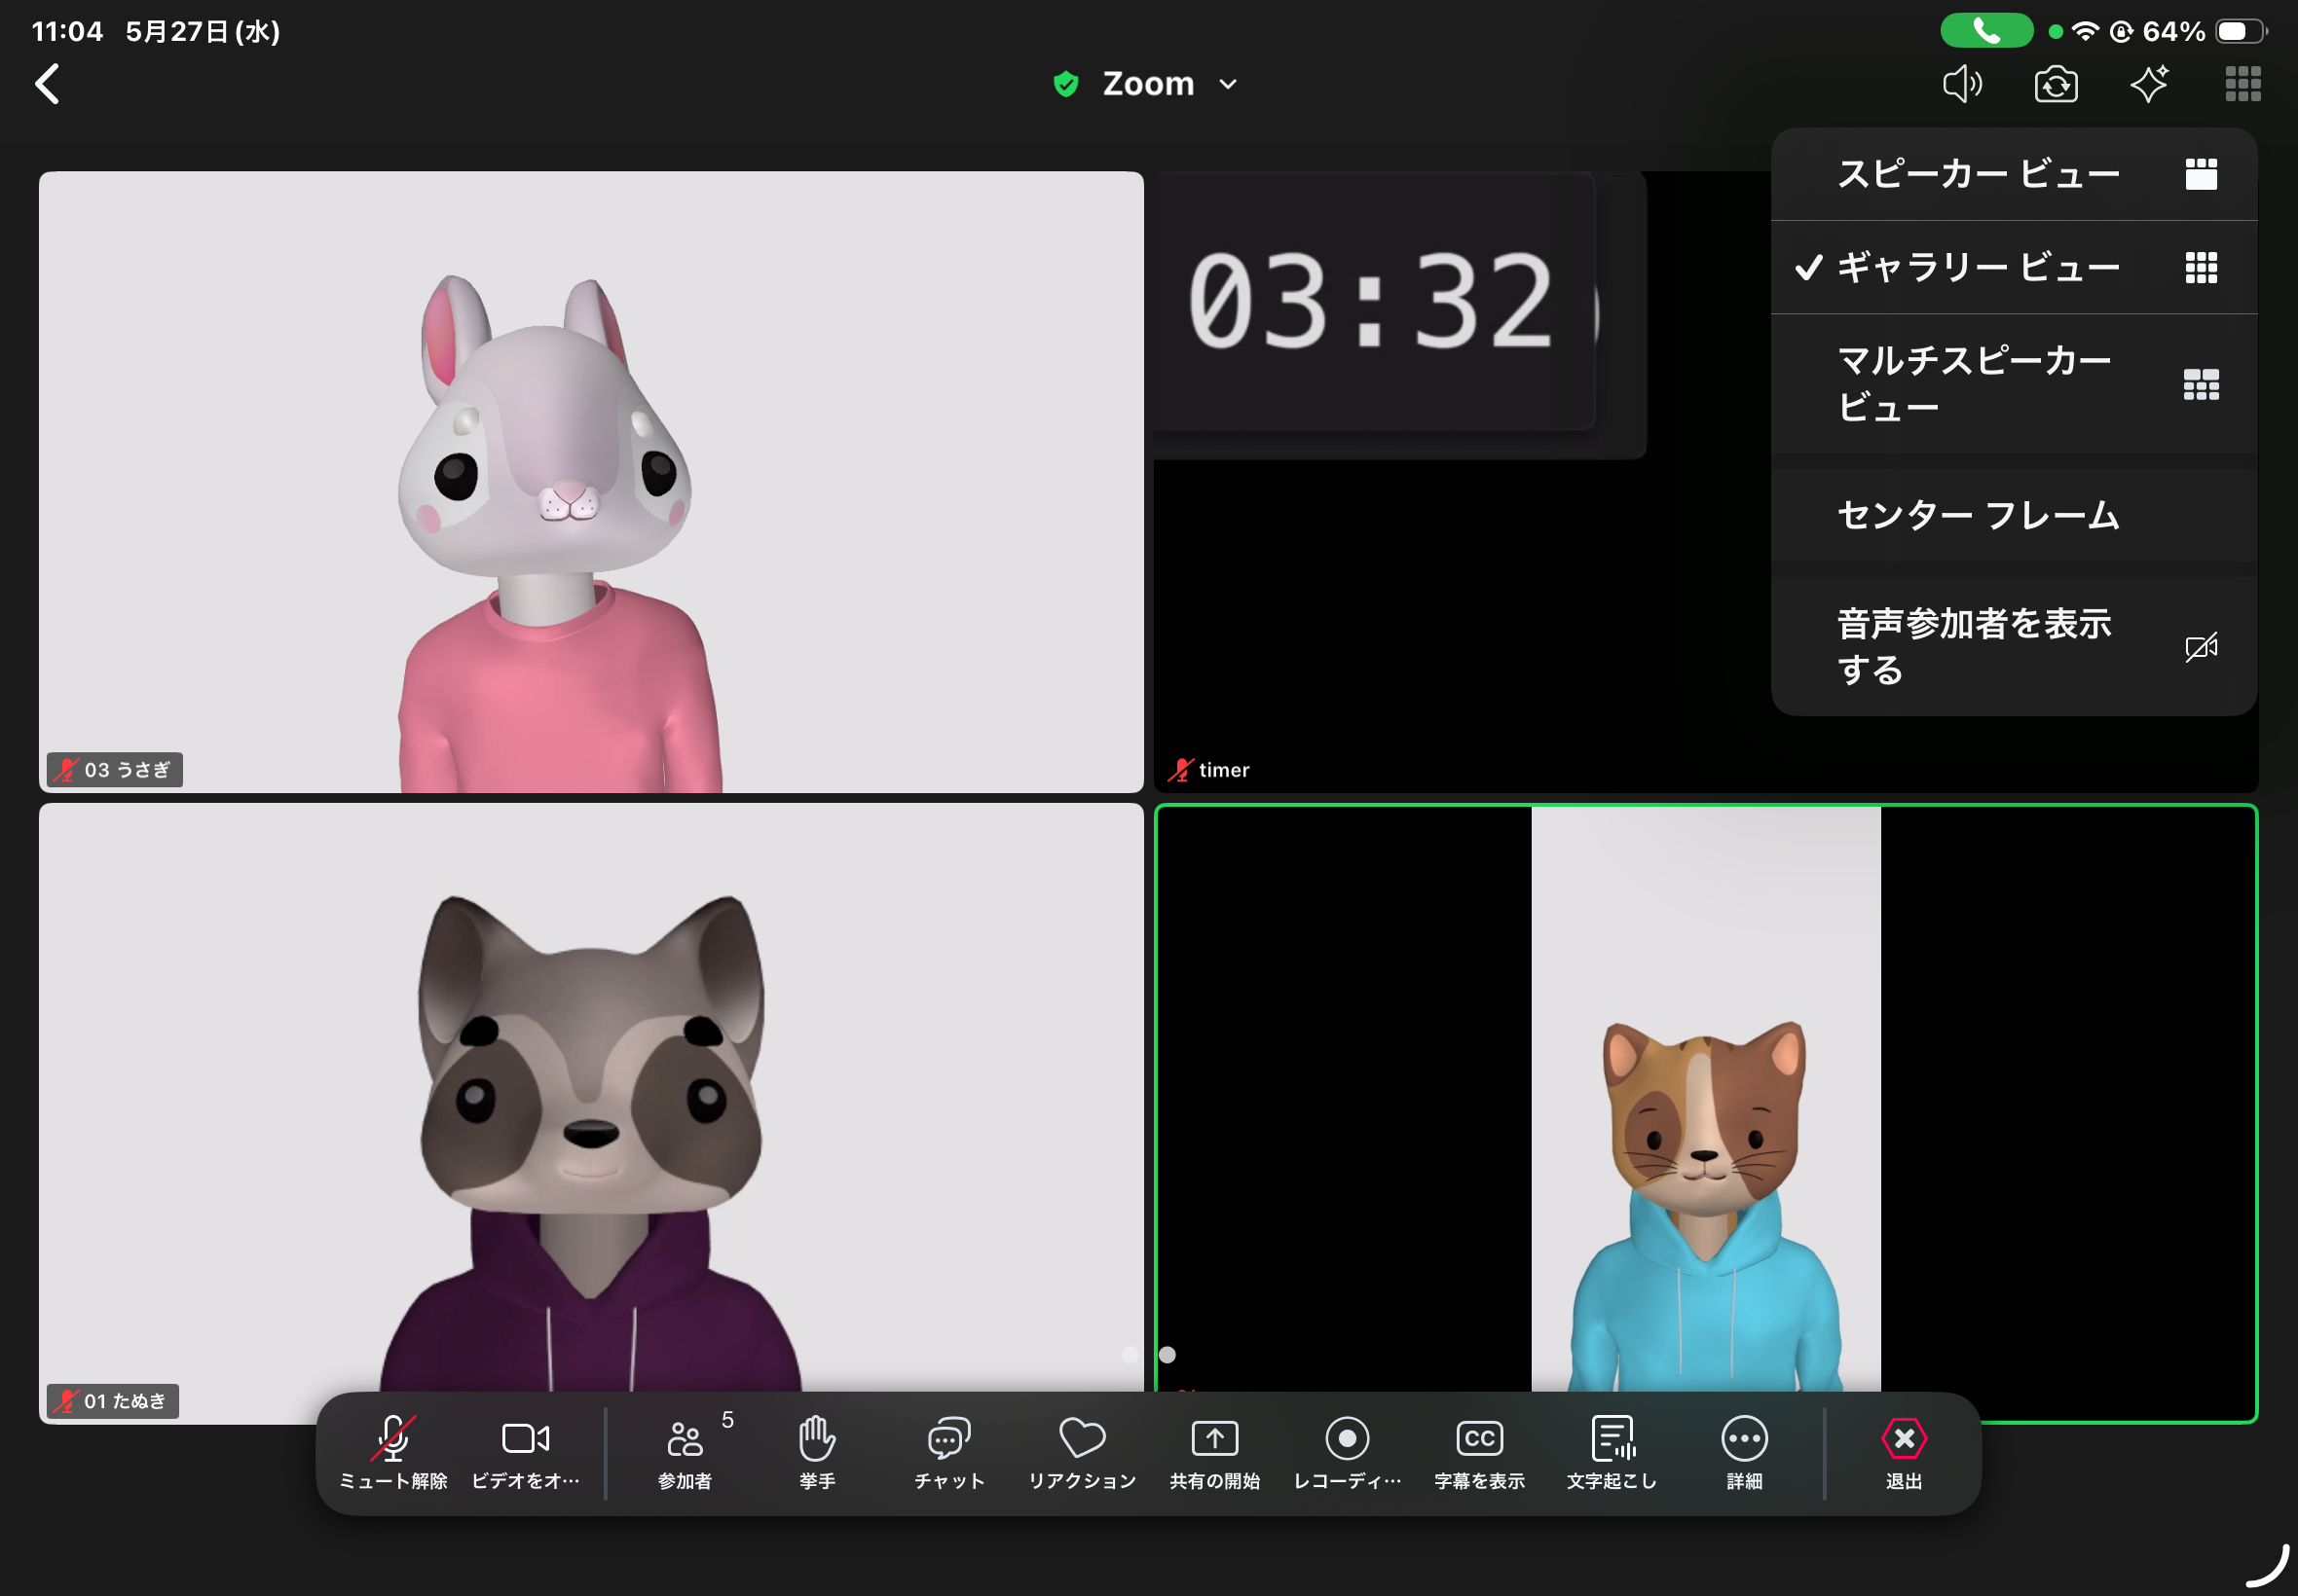
Task: Toggle 音声参加者を表示する option
Action: click(x=2014, y=646)
